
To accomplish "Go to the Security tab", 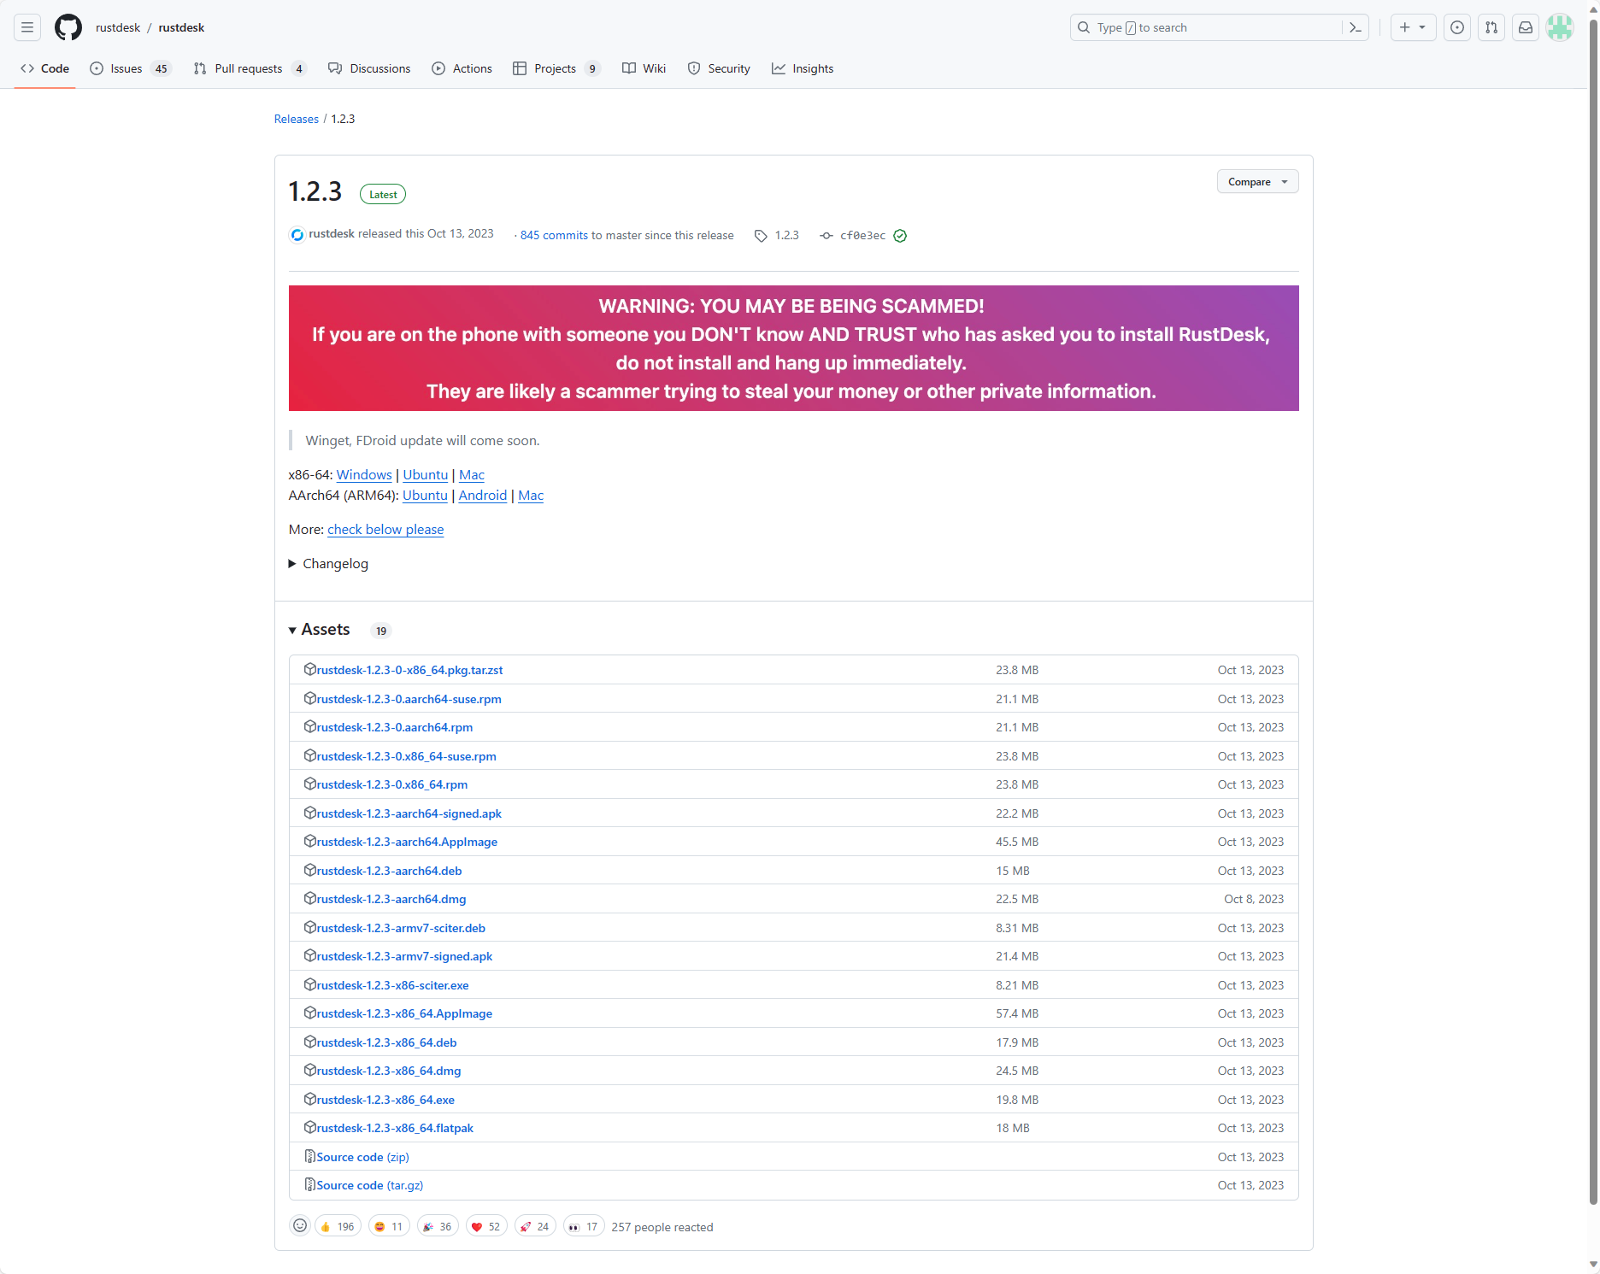I will click(719, 68).
